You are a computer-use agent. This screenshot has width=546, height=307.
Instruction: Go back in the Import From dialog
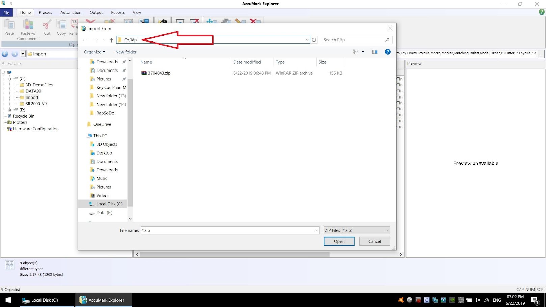point(85,40)
